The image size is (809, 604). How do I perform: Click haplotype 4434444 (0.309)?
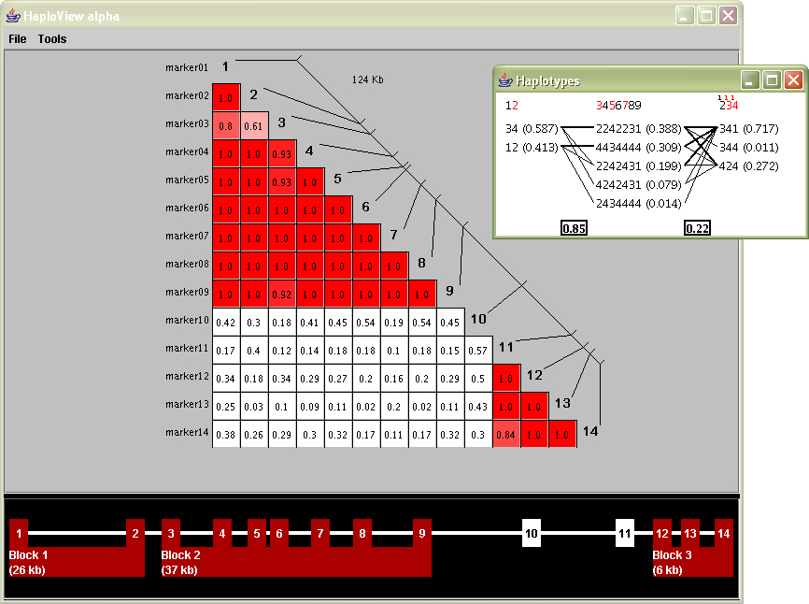pos(639,148)
